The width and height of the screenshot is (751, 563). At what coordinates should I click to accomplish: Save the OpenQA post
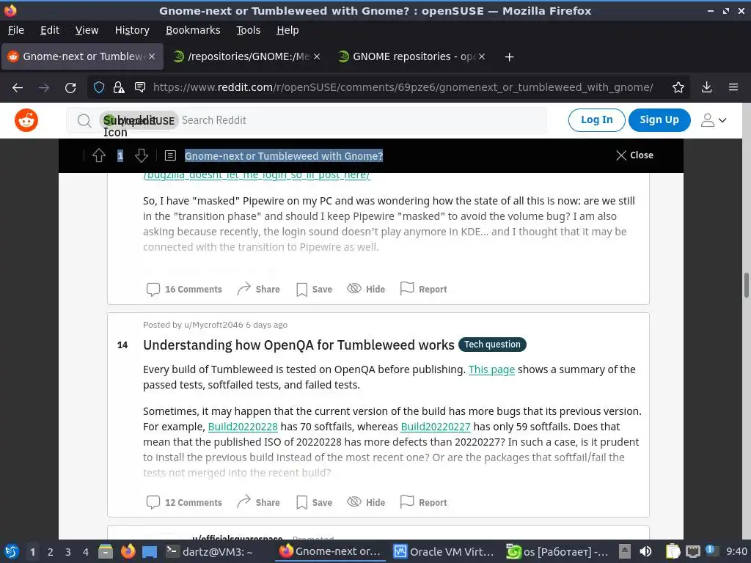coord(314,502)
